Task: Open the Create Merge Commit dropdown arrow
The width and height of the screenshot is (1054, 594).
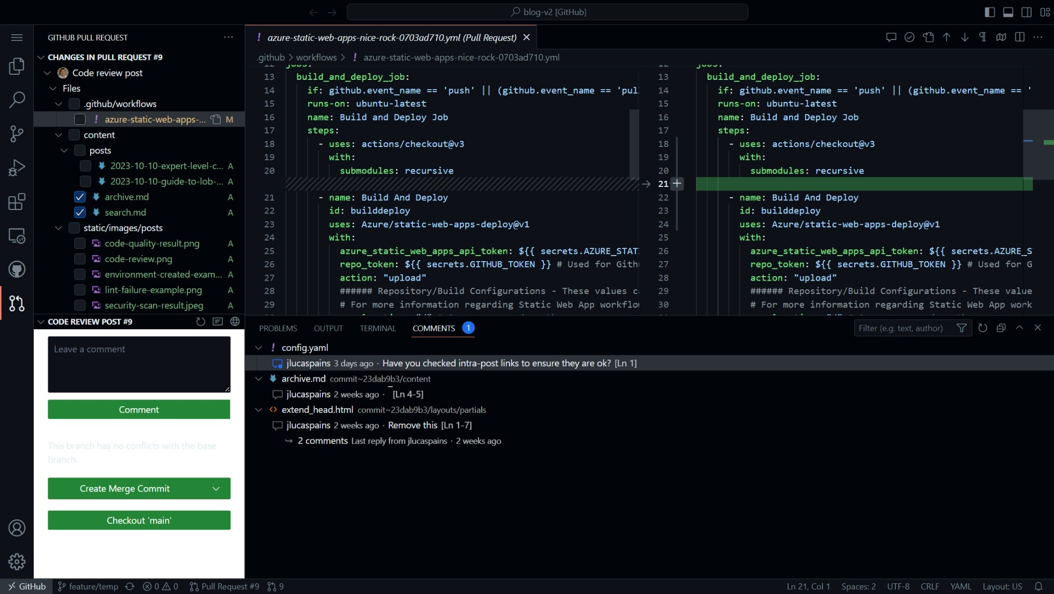Action: pyautogui.click(x=216, y=489)
